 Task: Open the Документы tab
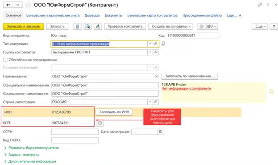click(x=113, y=16)
